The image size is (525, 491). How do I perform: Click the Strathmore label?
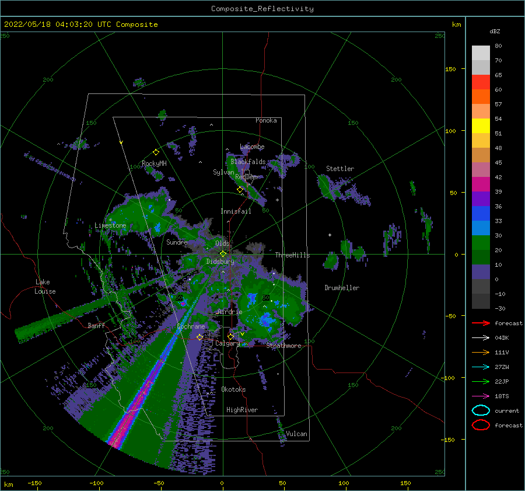[283, 346]
